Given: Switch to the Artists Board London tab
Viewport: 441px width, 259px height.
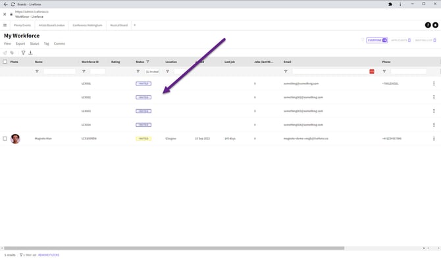Looking at the screenshot, I should (x=52, y=25).
